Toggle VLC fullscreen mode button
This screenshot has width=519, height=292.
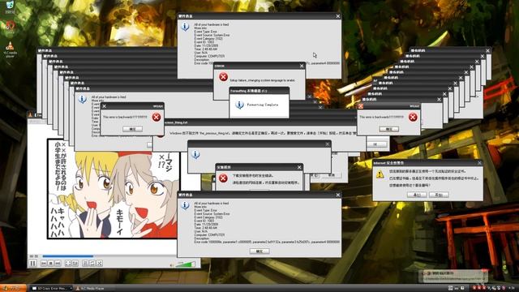pyautogui.click(x=68, y=264)
